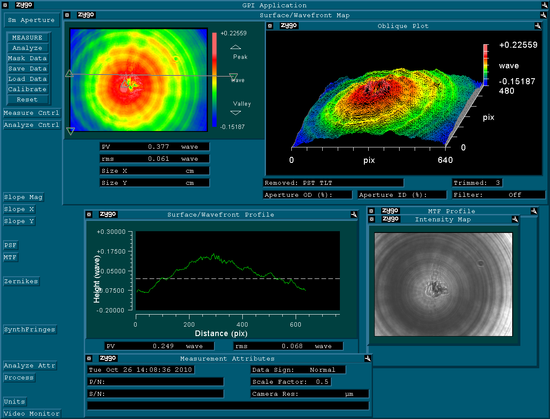Click the Peak up-arrow icon
Viewport: 550px width, 419px height.
pos(236,47)
